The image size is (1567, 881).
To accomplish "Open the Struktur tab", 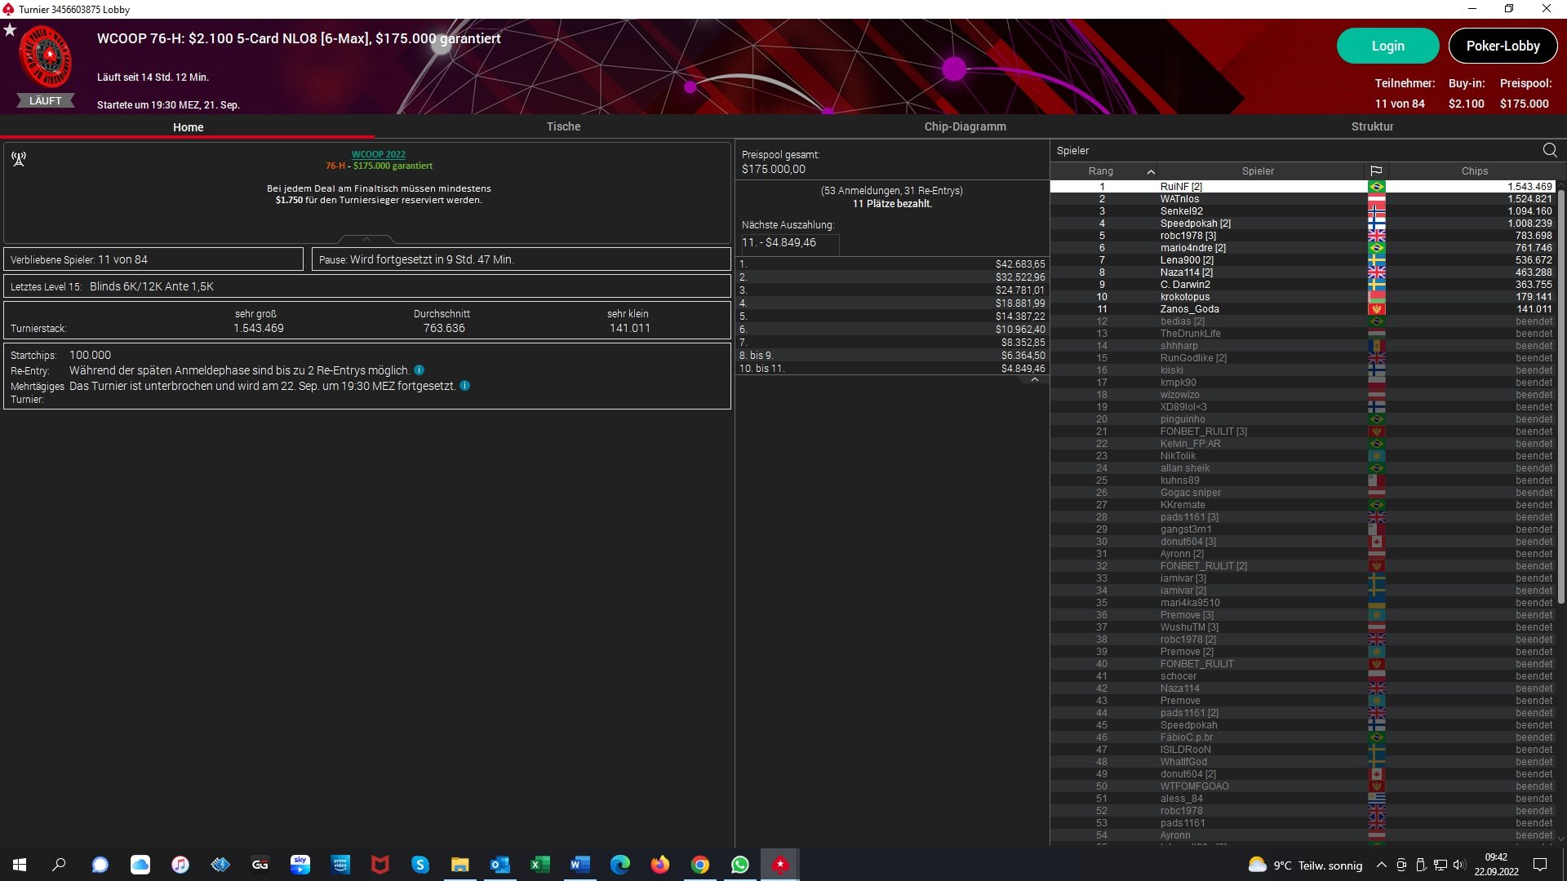I will tap(1372, 126).
